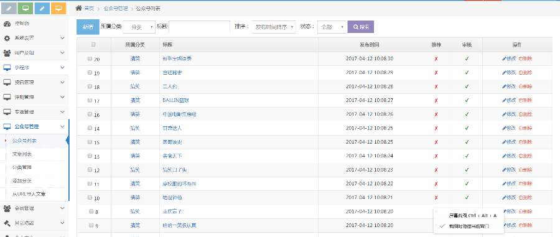The image size is (560, 237).
Task: Click the green check 审核 mark in row 20
Action: point(467,58)
